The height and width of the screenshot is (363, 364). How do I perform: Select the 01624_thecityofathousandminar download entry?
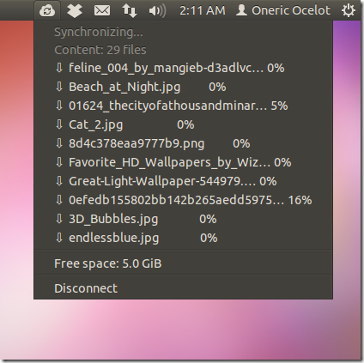pyautogui.click(x=183, y=106)
